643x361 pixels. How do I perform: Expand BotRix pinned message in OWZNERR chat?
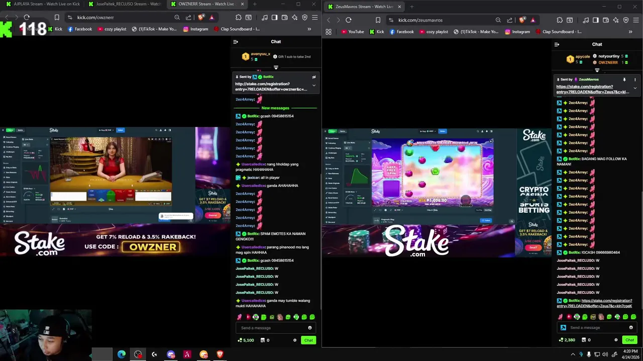[314, 85]
